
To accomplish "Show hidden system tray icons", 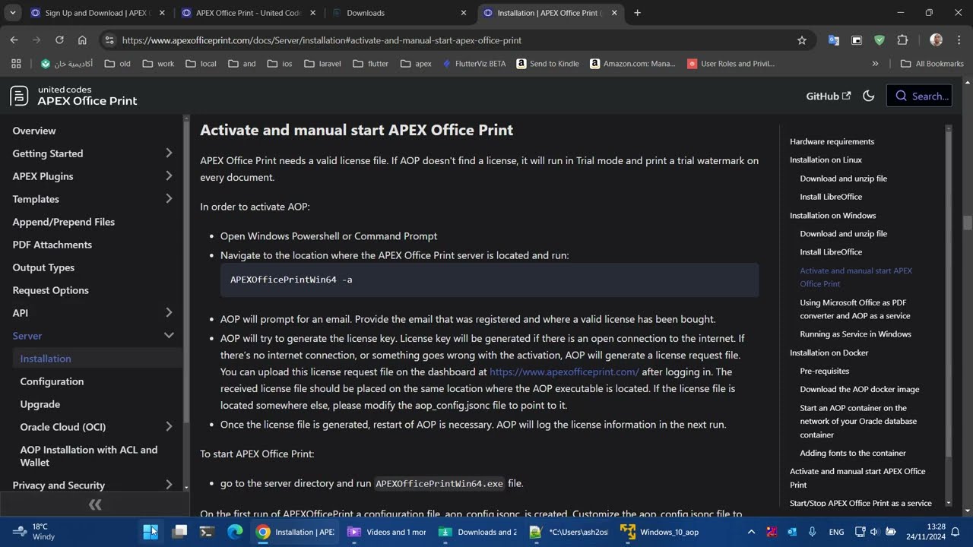I will (751, 532).
